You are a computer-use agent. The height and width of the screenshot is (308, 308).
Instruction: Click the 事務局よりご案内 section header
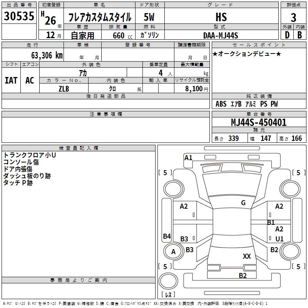pos(79,280)
